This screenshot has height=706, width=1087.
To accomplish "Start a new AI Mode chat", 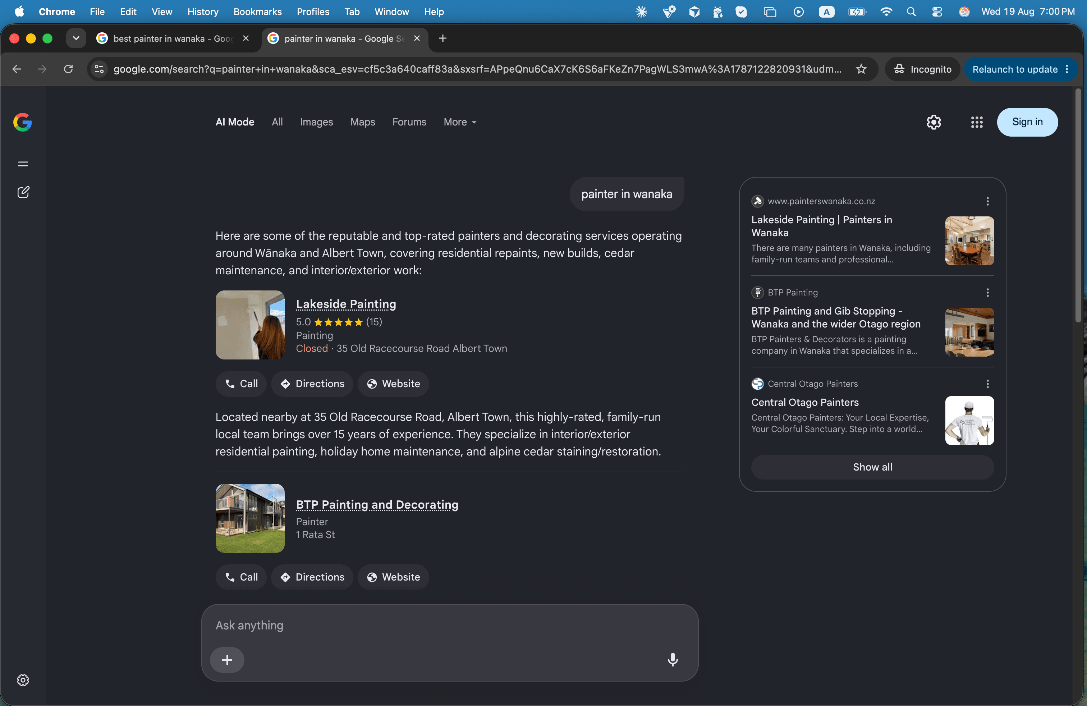I will pyautogui.click(x=23, y=192).
